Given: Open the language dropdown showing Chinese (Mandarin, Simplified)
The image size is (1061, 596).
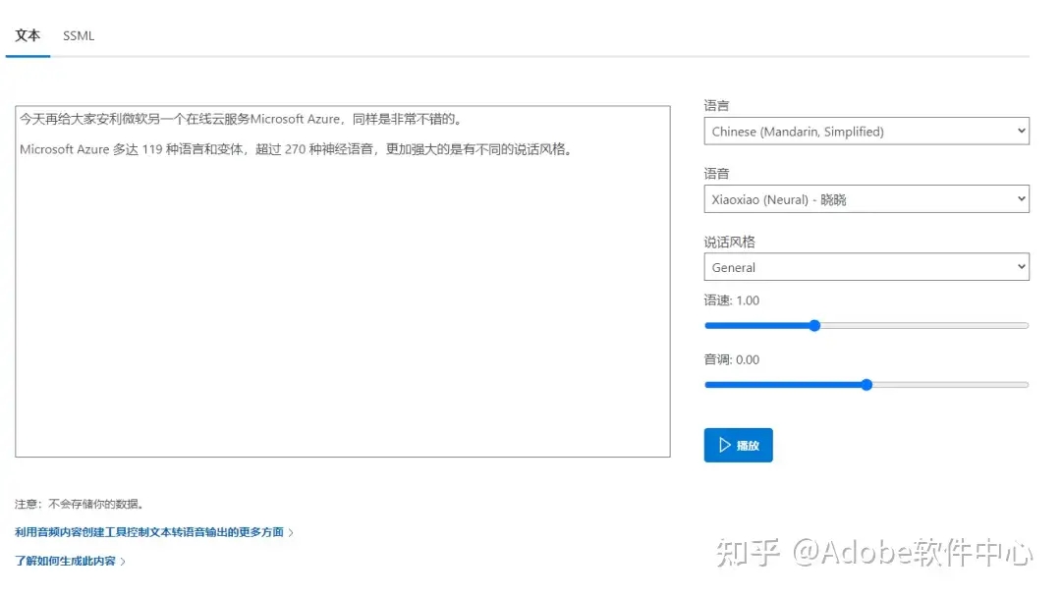Looking at the screenshot, I should point(865,130).
